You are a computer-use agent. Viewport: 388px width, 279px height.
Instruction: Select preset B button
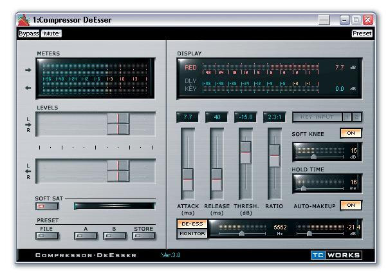115,236
